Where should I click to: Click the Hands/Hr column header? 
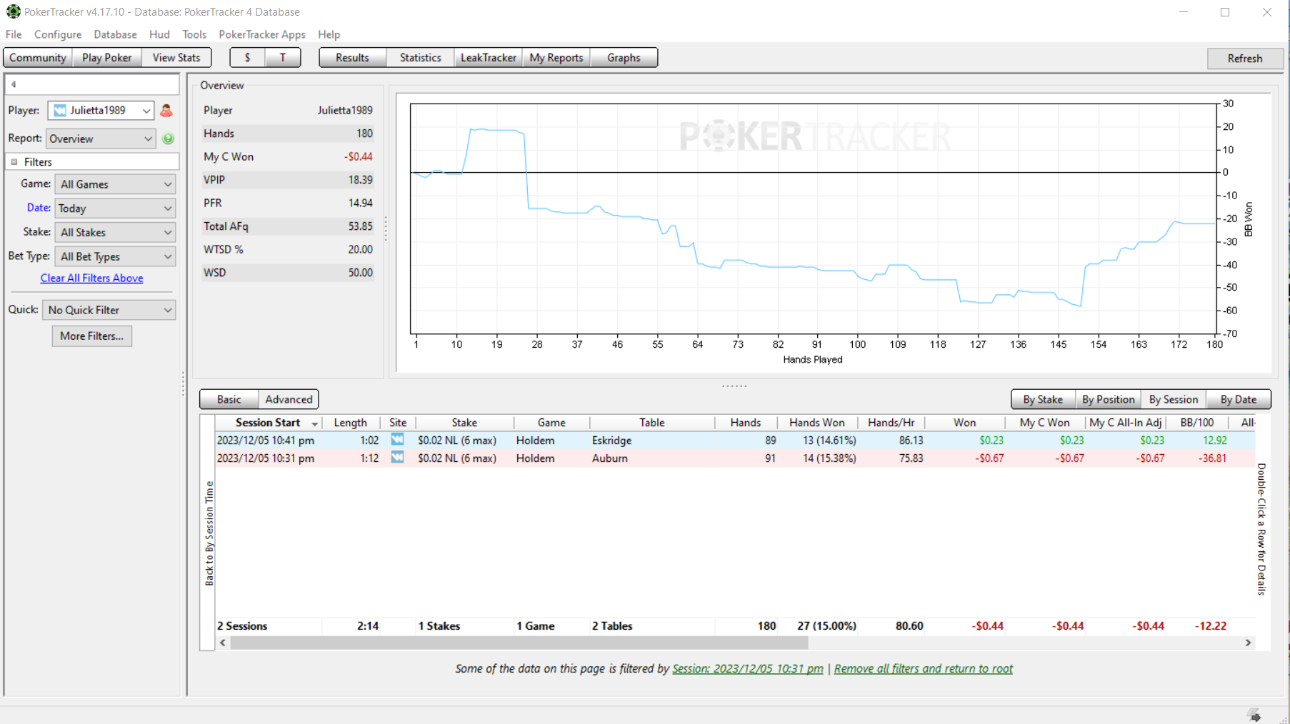[x=891, y=423]
